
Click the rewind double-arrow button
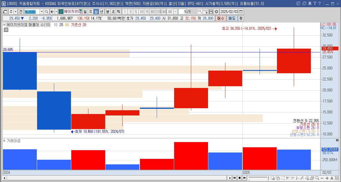coord(234,178)
